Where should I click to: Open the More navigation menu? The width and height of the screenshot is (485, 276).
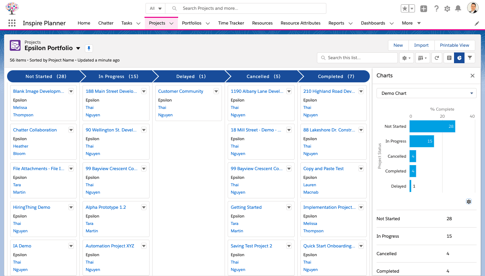[411, 23]
